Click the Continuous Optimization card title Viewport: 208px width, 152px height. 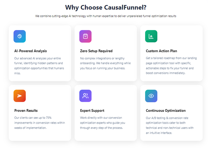tap(166, 111)
